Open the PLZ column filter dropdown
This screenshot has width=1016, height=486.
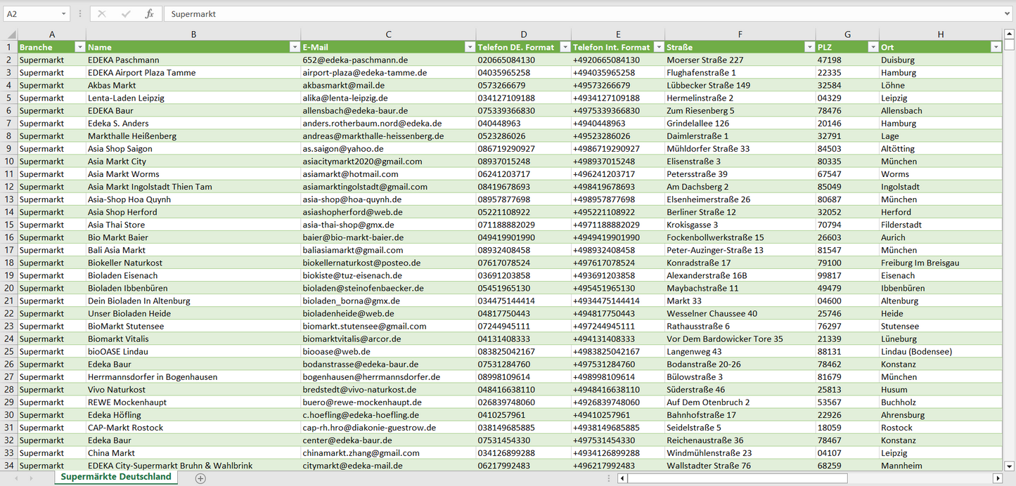872,47
